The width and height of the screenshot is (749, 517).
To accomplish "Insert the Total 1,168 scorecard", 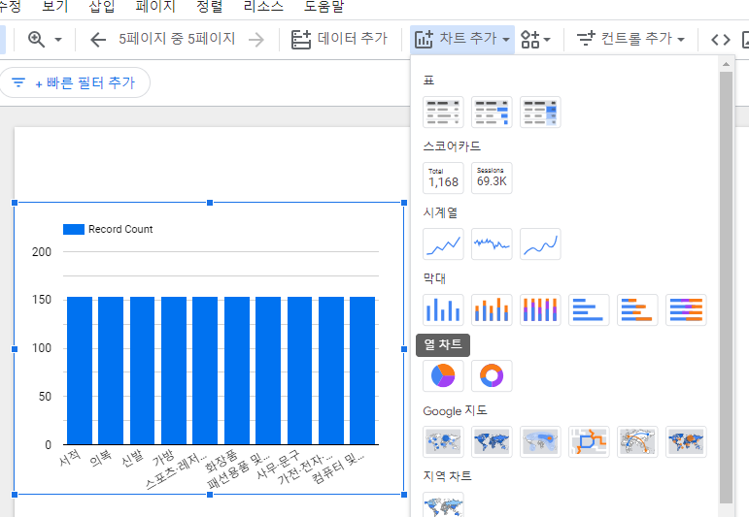I will [x=443, y=178].
